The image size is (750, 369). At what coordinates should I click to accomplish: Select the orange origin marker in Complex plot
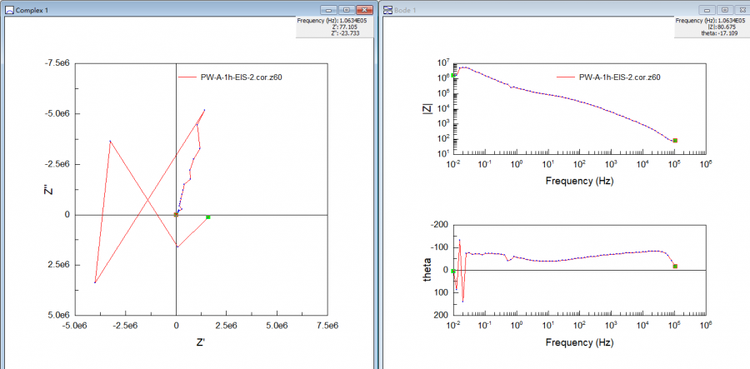(176, 215)
